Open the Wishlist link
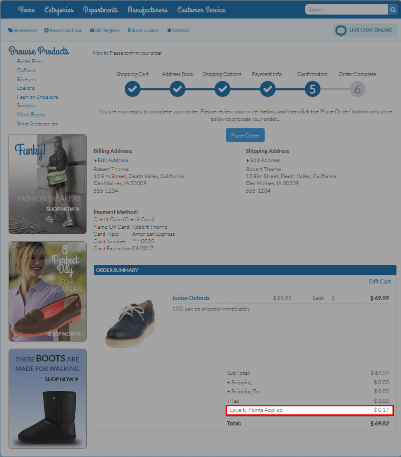 178,30
